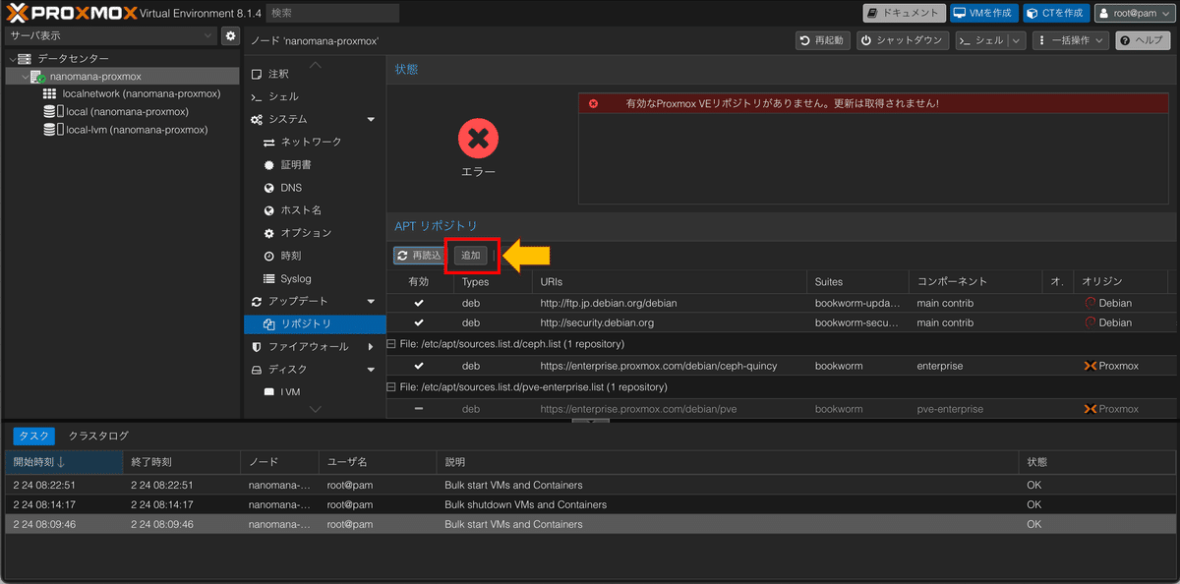The height and width of the screenshot is (584, 1180).
Task: Switch to タスク tab
Action: coord(33,436)
